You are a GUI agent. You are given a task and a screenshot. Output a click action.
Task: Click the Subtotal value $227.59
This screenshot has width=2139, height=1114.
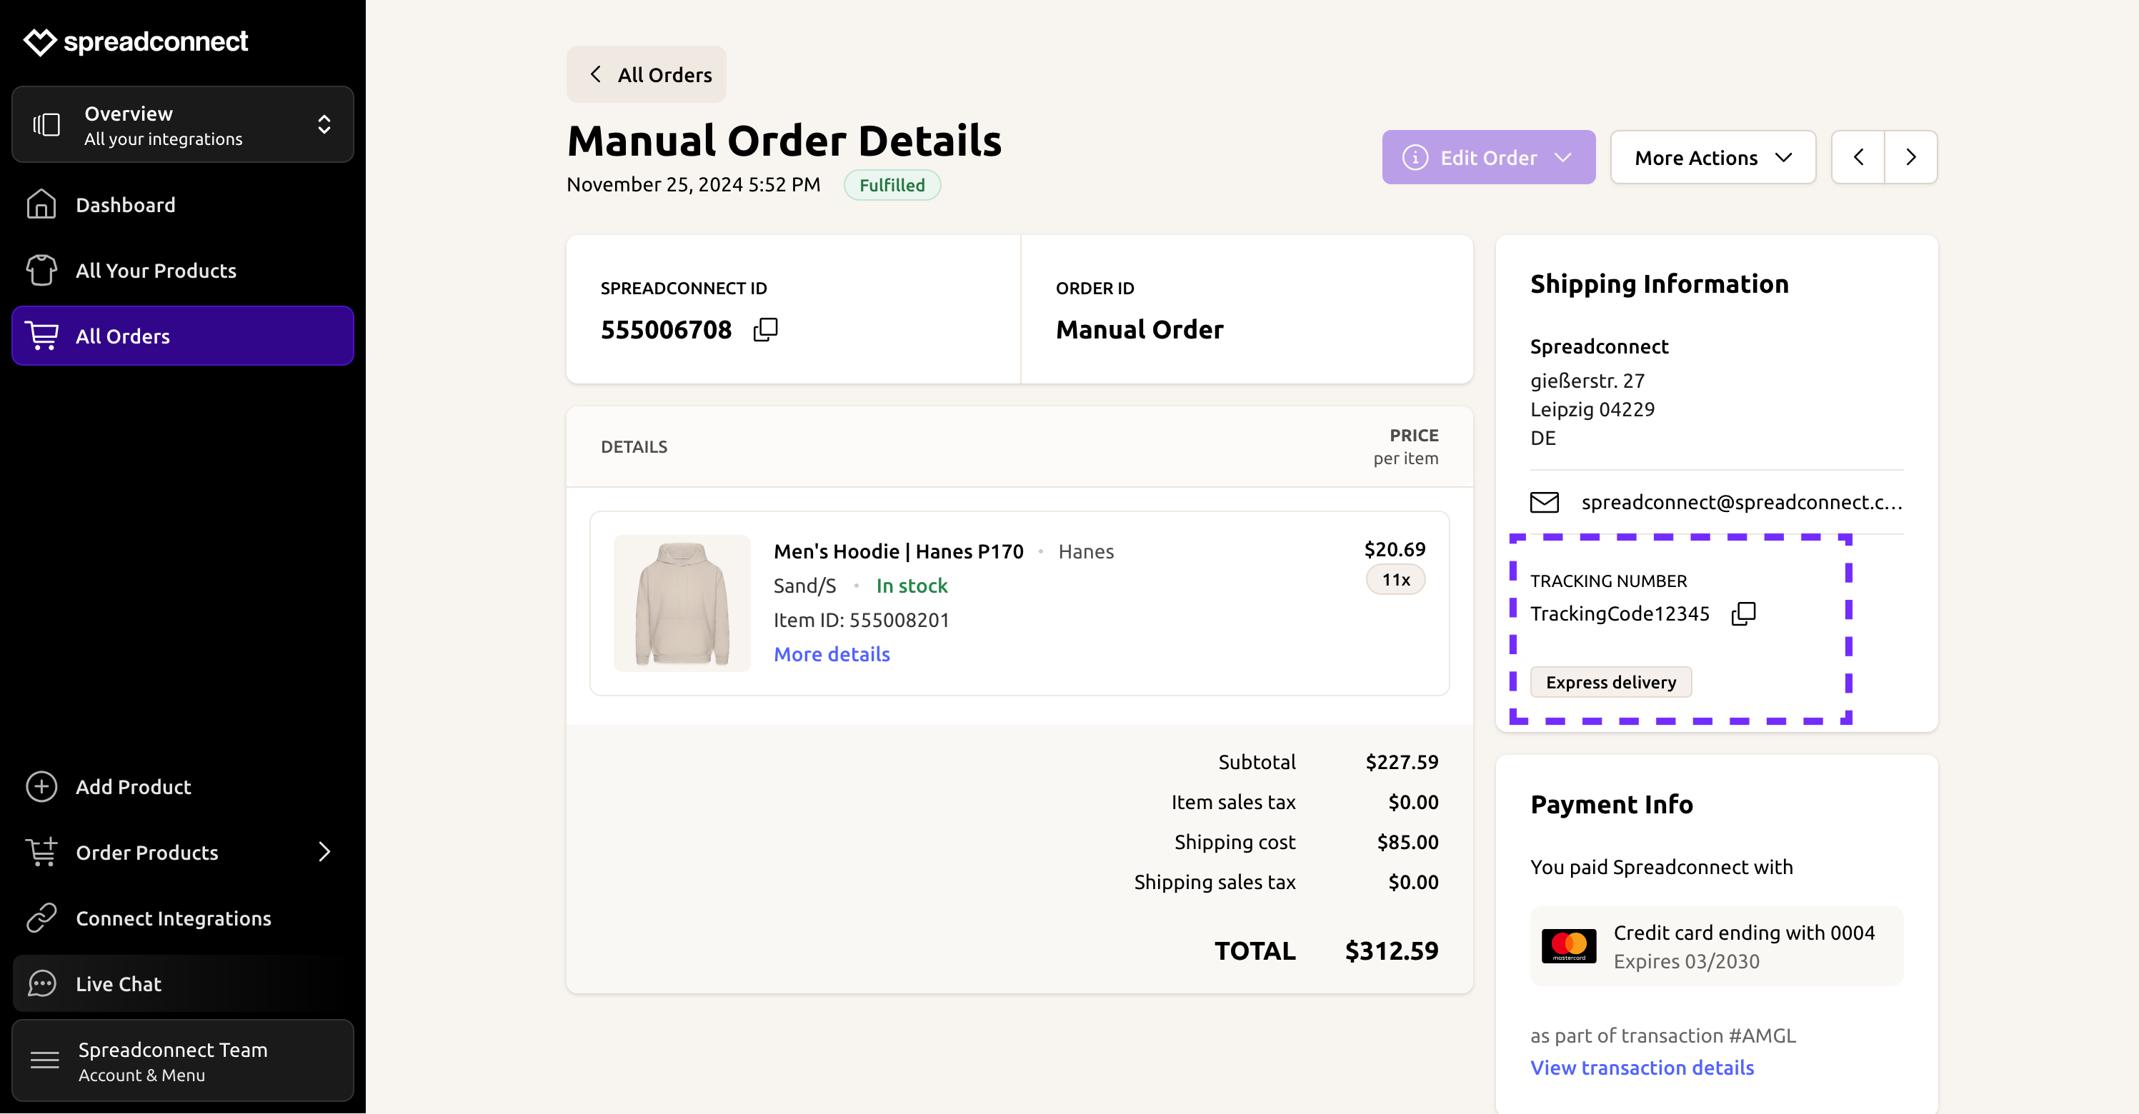1402,762
